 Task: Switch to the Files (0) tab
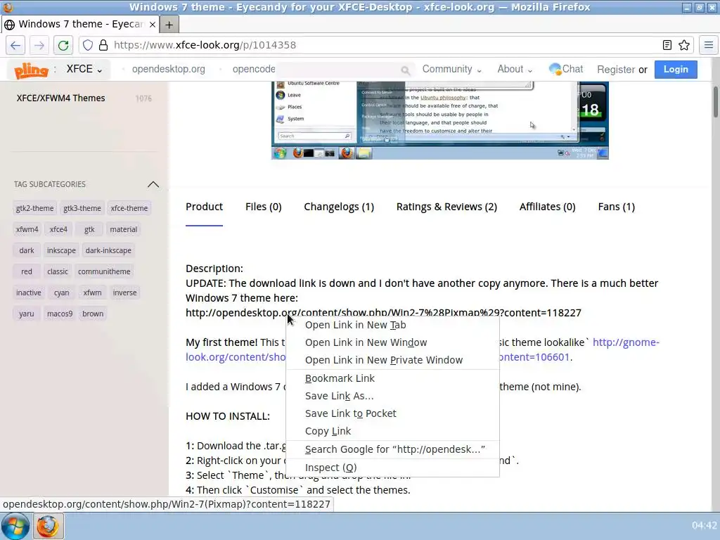click(x=264, y=207)
